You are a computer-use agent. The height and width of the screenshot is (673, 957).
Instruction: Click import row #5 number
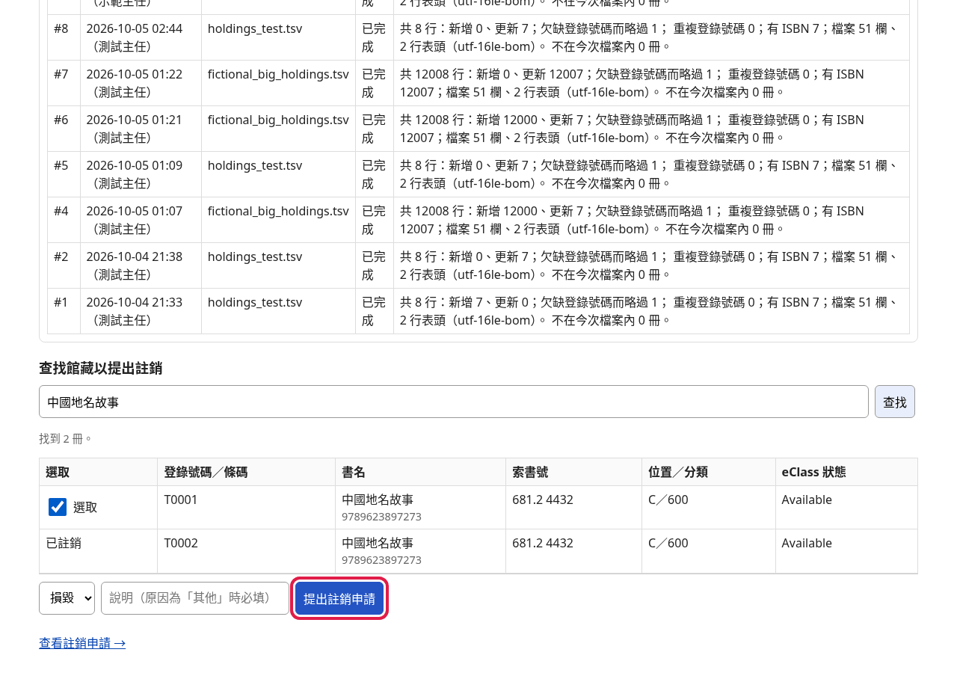pos(61,165)
